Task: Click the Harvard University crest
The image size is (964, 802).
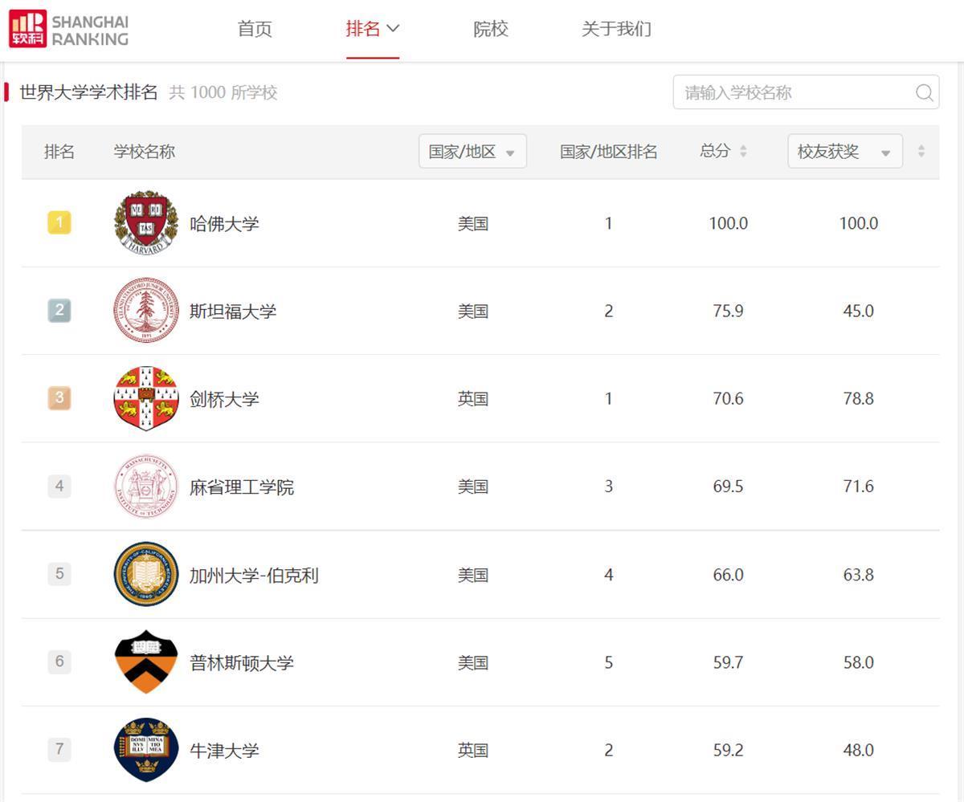Action: click(x=146, y=223)
